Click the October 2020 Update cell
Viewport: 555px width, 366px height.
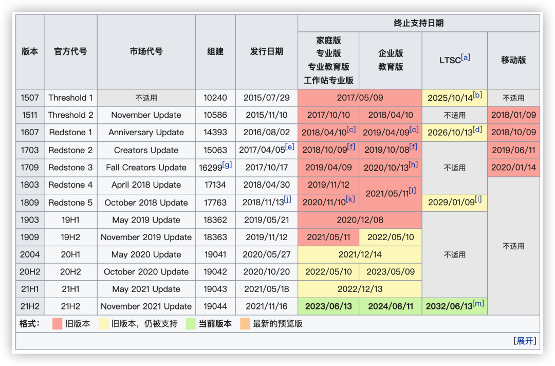[x=146, y=272]
